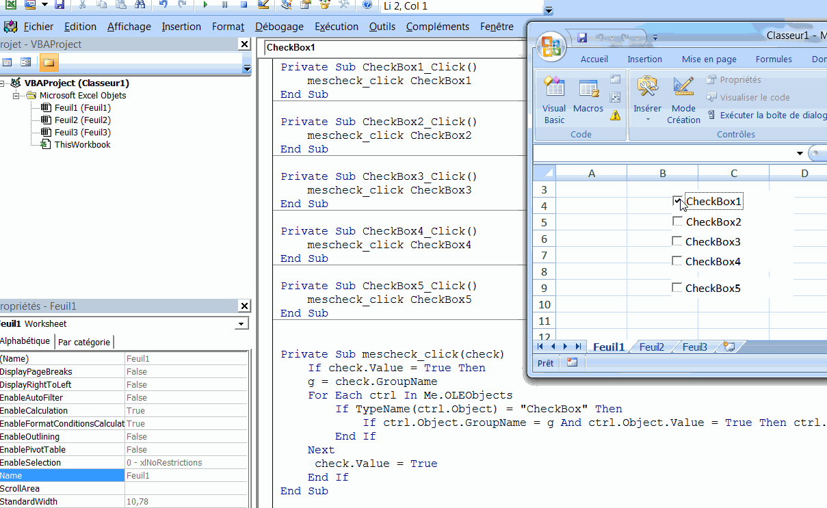Open Object Browser icon in VBA toolbar
827x508 pixels.
click(324, 5)
